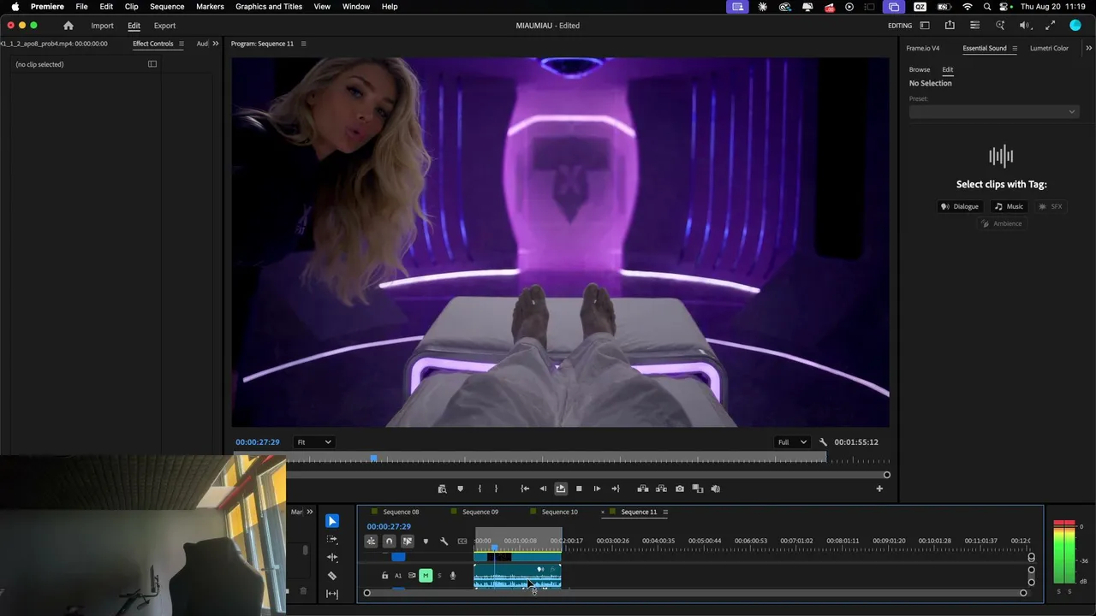Open timeline display settings wrench

[444, 541]
